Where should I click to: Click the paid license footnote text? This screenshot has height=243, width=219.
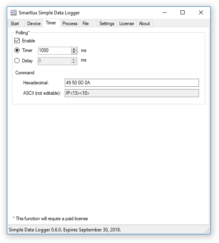click(50, 219)
